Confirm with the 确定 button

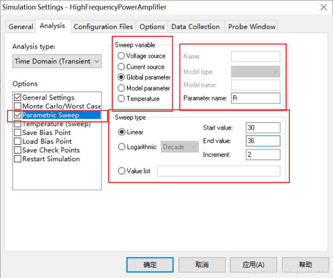[150, 265]
